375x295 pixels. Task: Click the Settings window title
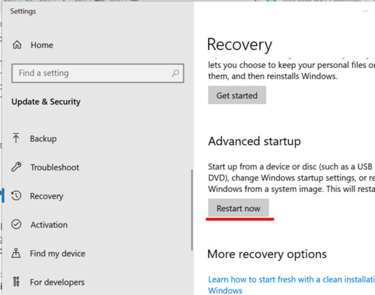[23, 11]
